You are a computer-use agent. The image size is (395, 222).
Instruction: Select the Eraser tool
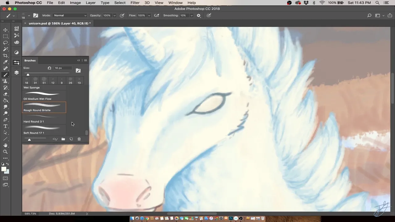coord(6,94)
